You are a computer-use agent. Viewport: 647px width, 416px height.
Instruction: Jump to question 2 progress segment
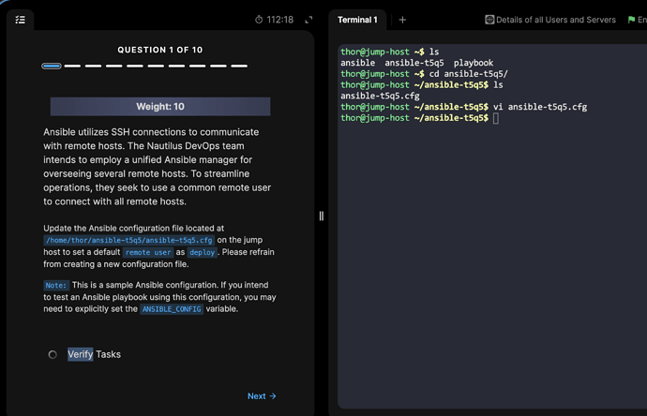[x=72, y=66]
